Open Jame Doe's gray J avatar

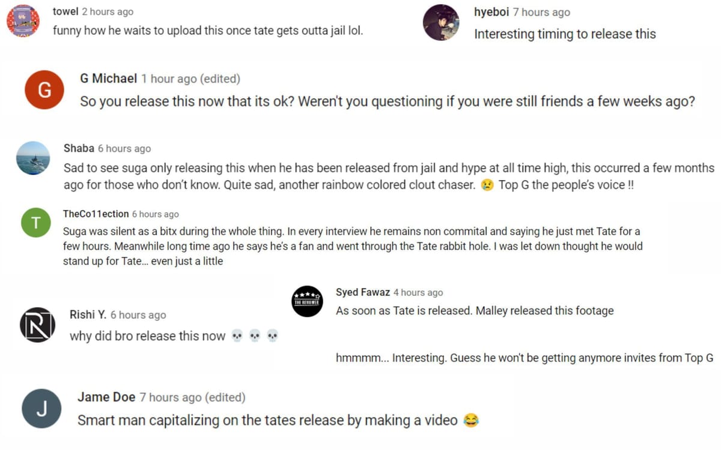pos(41,409)
